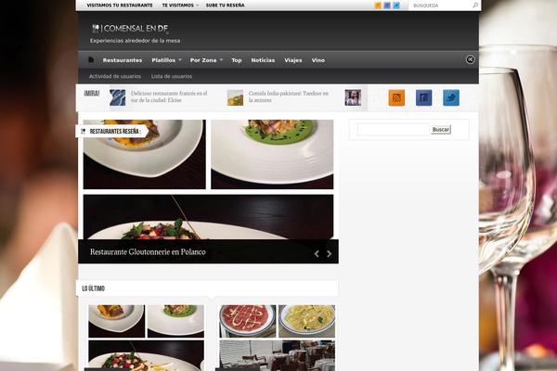Open Actividad de usuarios submenu link
Screen dimensions: 557x371
point(115,76)
